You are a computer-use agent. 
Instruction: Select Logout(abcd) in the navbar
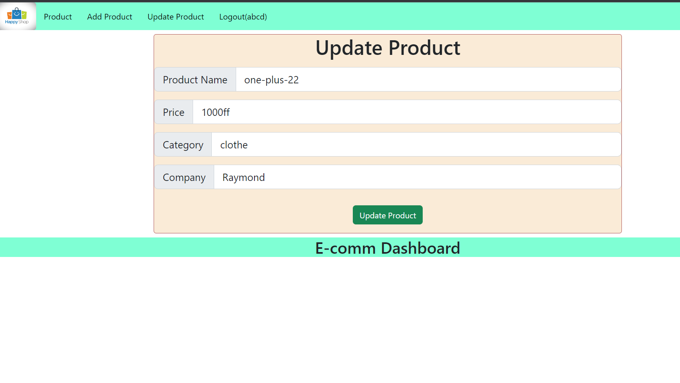243,17
